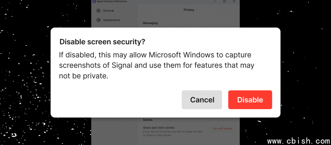This screenshot has height=145, width=331.
Task: Click the stories opt-out description text
Action: coord(173,133)
